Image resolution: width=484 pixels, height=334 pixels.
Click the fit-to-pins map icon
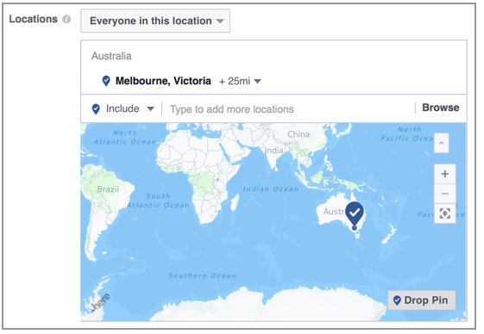tap(445, 213)
